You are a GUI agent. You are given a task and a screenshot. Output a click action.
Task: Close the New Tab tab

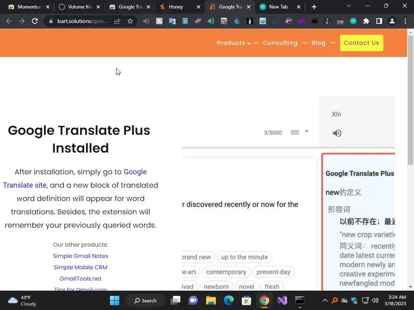[x=299, y=7]
